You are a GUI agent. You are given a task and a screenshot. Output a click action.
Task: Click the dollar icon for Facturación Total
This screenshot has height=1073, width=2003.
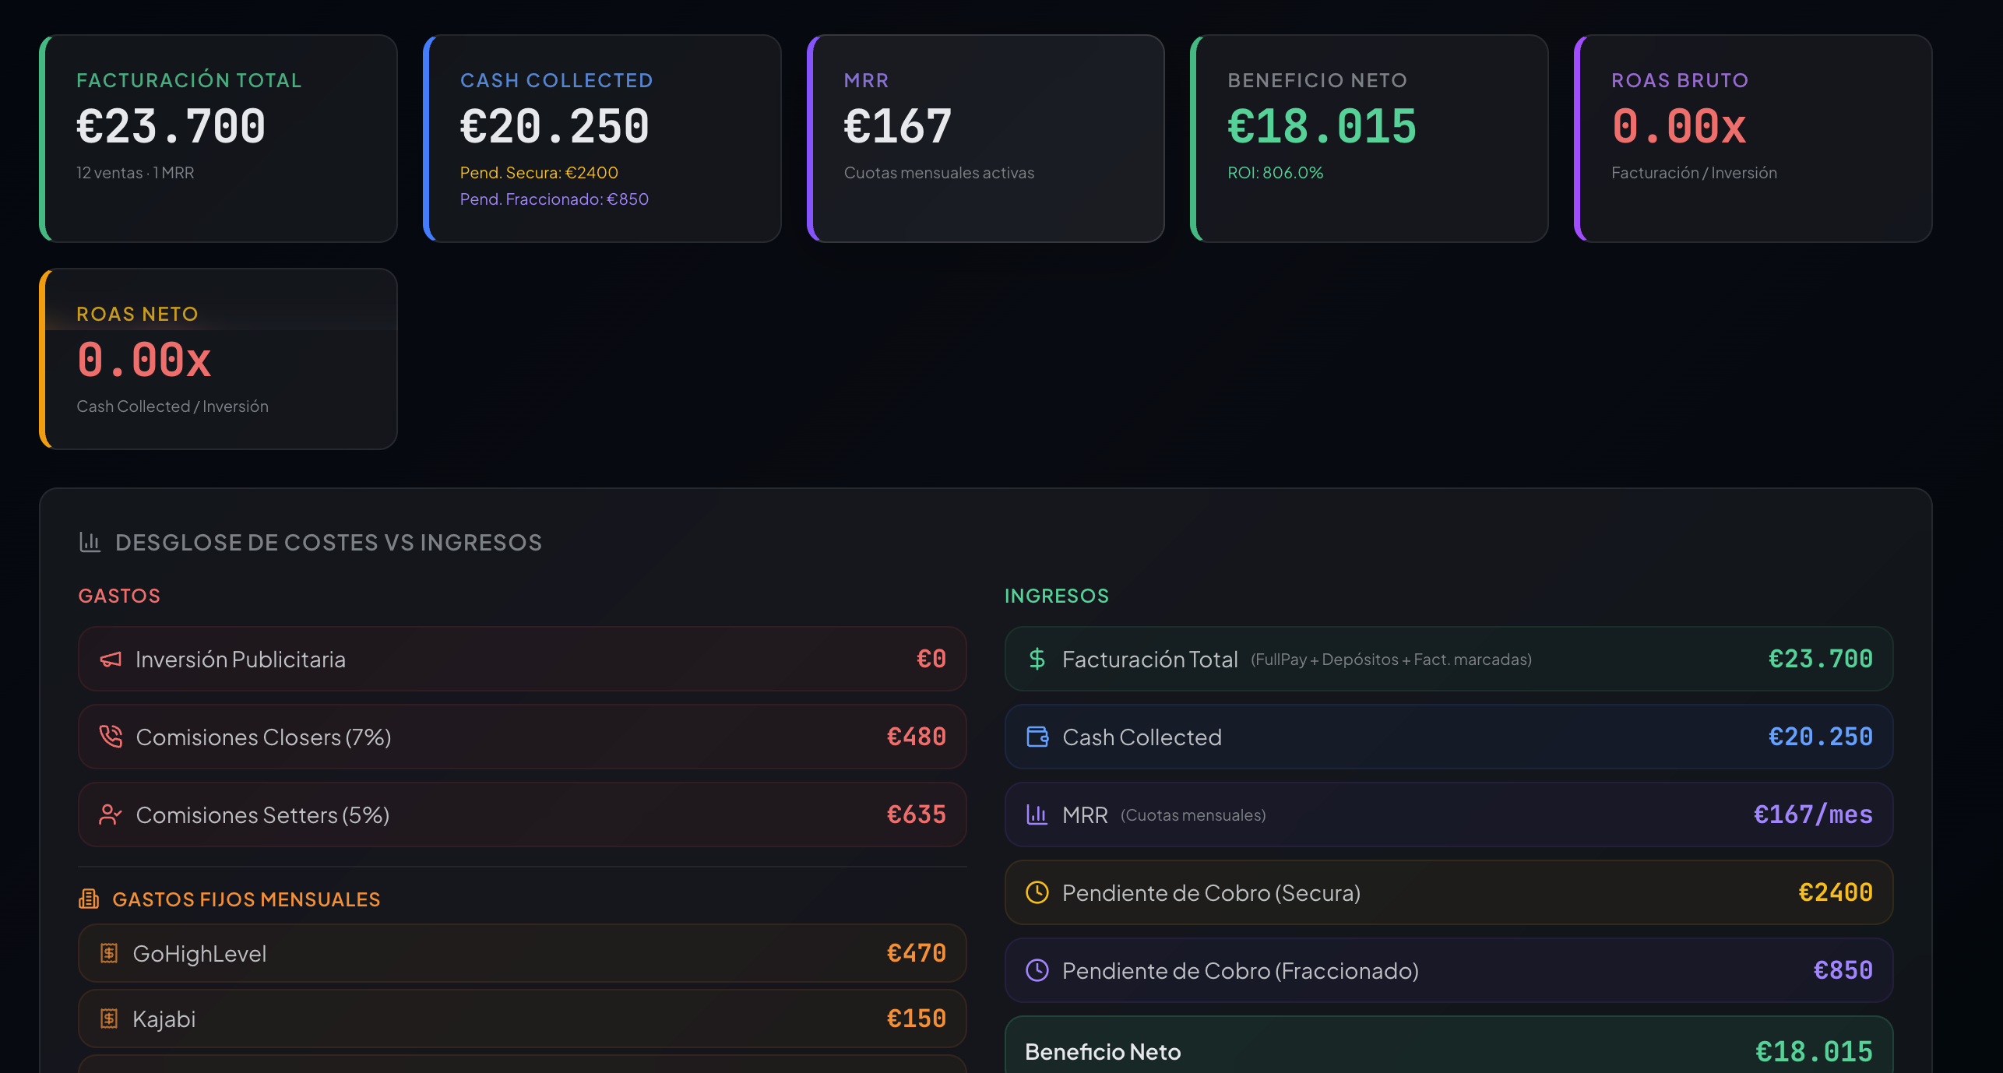coord(1037,660)
